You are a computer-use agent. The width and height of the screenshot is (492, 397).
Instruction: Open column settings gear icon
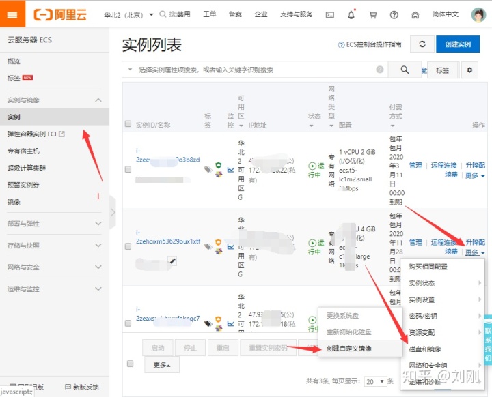click(x=469, y=70)
